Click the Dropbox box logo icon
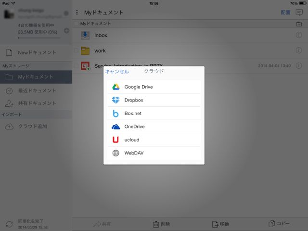The width and height of the screenshot is (308, 231). (115, 100)
